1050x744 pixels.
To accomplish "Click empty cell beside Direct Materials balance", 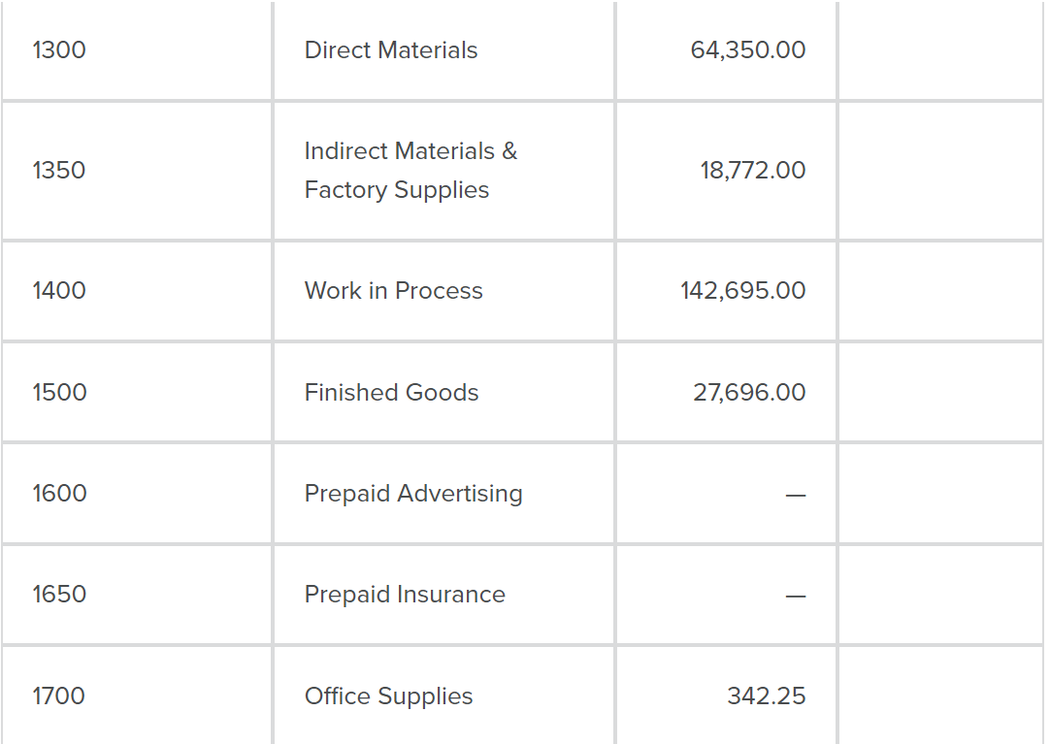I will [939, 50].
